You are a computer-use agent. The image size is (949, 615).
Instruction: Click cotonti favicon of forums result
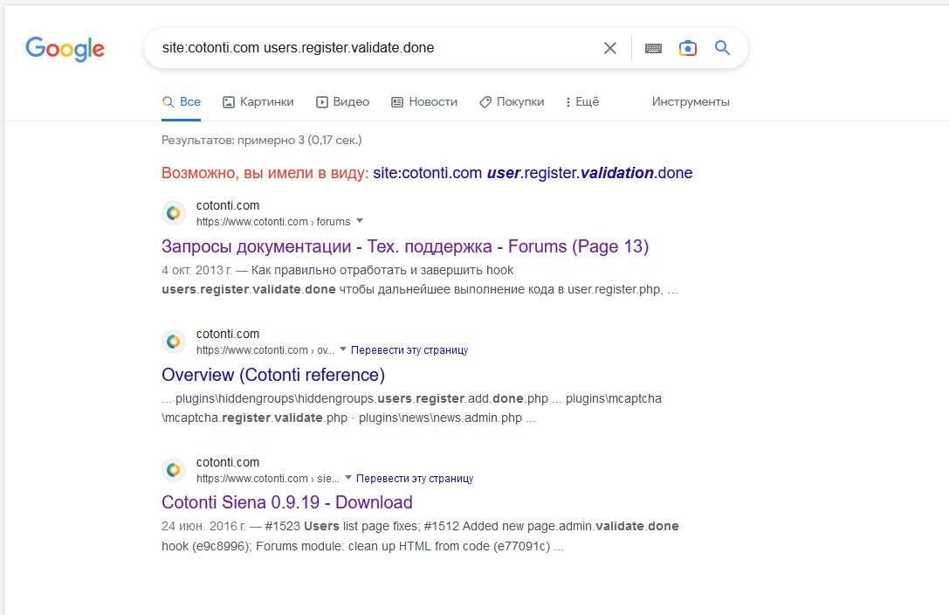click(x=174, y=213)
